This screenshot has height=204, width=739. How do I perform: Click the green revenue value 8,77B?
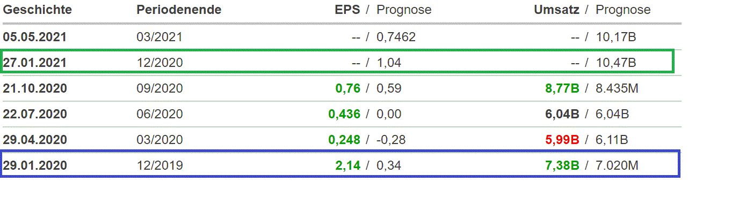(x=562, y=88)
